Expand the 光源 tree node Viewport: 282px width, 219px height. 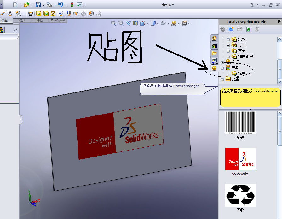(222, 80)
